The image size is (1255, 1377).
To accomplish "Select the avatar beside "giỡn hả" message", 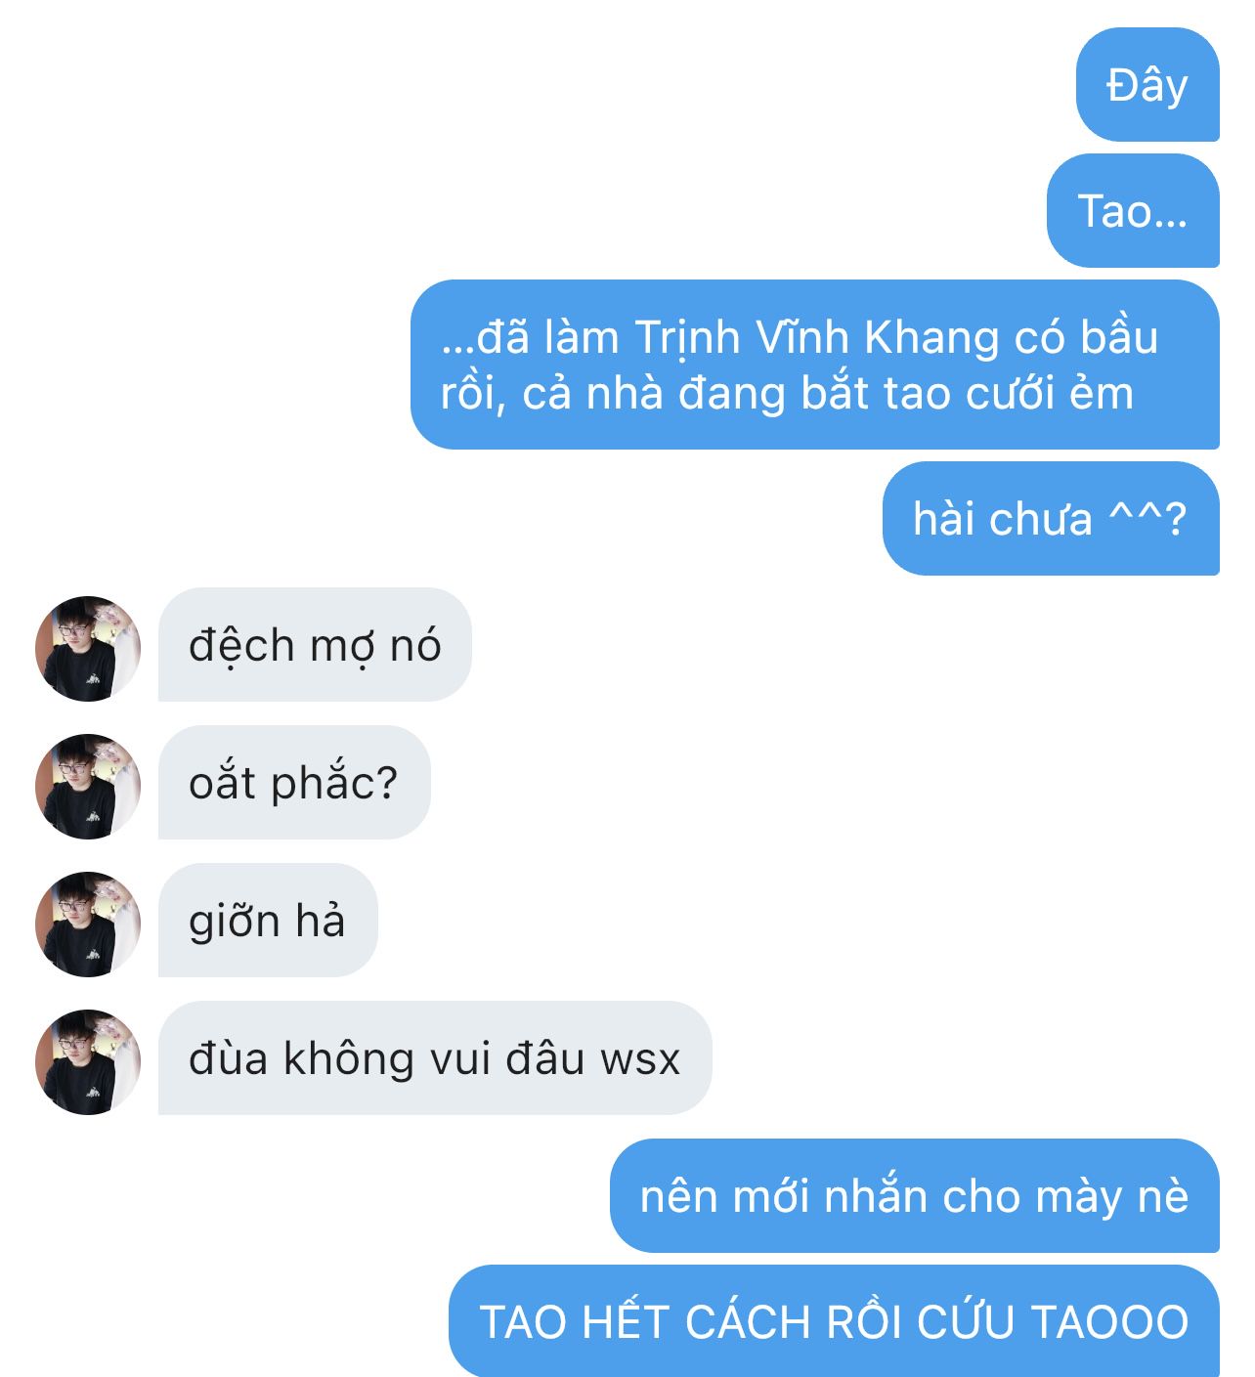I will click(x=88, y=925).
